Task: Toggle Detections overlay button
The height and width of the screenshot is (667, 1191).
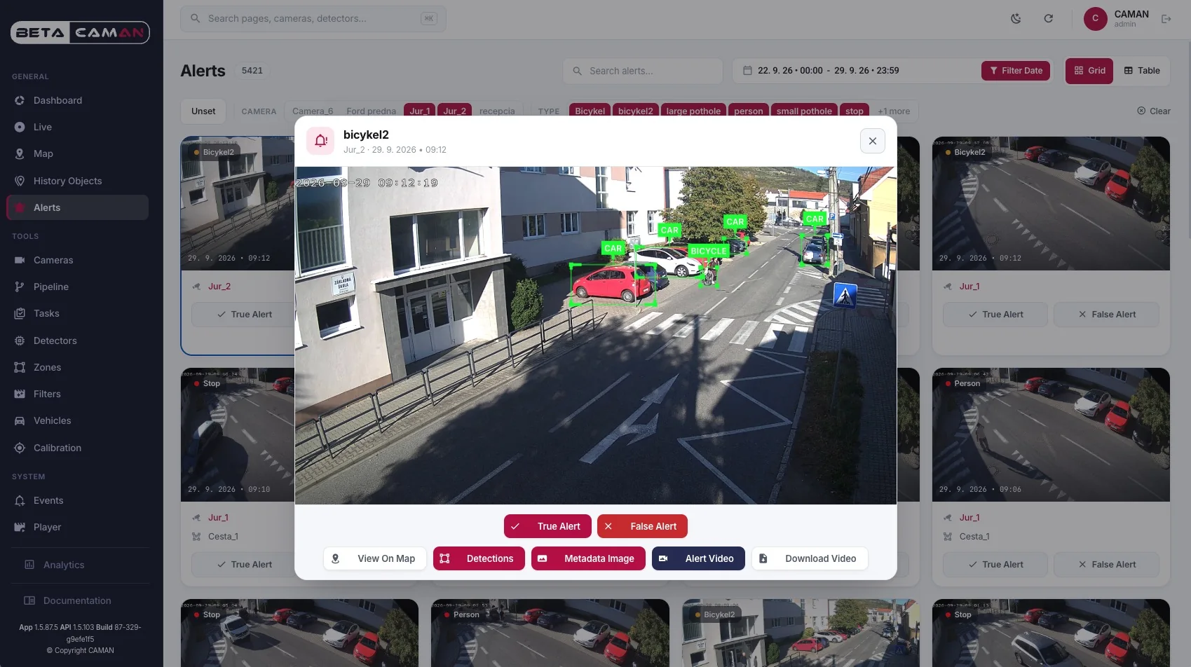Action: pyautogui.click(x=479, y=558)
